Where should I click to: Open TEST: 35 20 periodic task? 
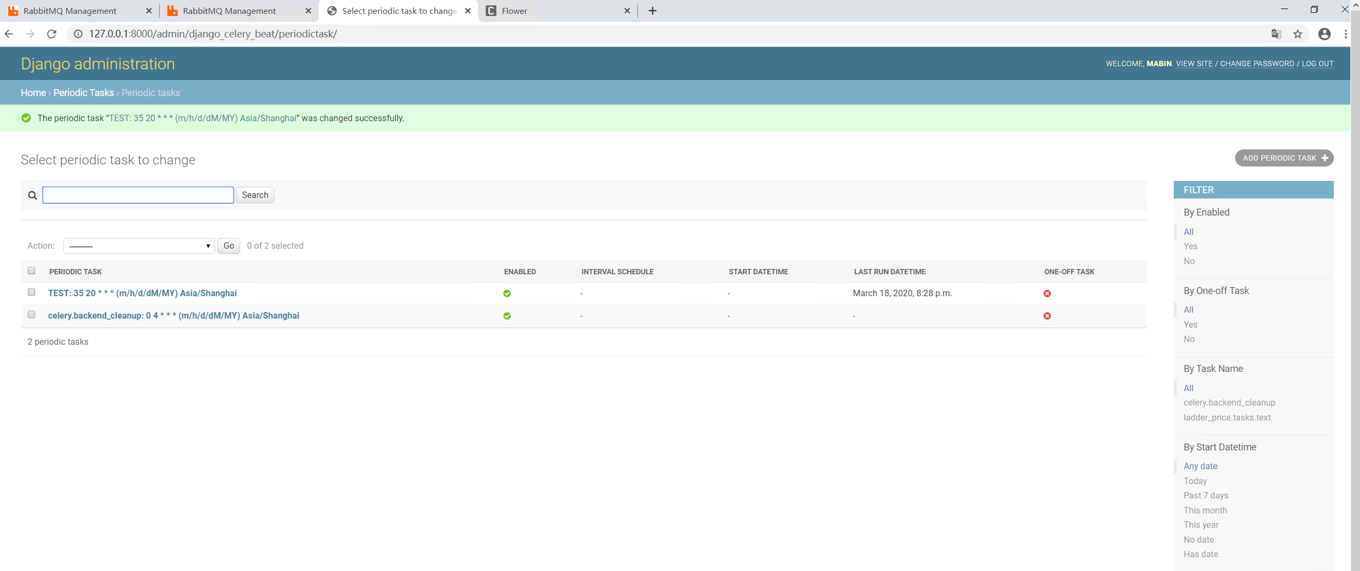click(143, 293)
